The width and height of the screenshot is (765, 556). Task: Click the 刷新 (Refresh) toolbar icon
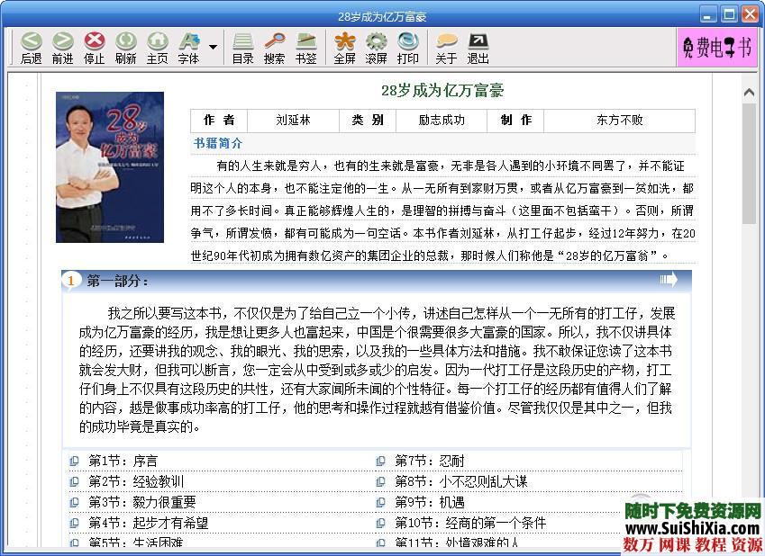click(x=125, y=47)
